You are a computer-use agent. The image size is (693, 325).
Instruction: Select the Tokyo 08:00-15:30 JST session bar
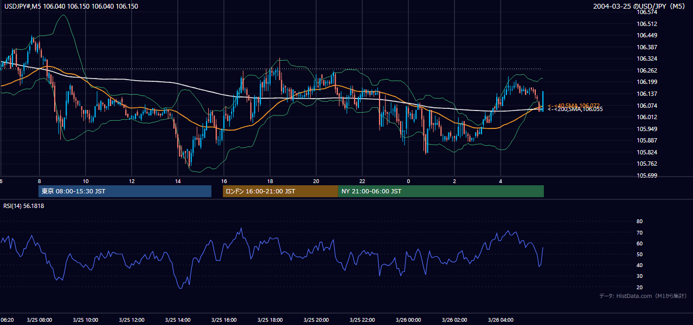125,191
